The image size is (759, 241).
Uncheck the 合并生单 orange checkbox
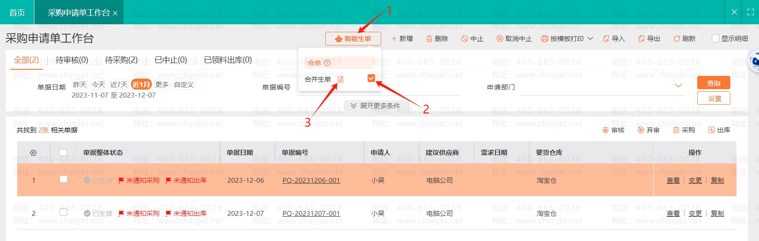[371, 79]
